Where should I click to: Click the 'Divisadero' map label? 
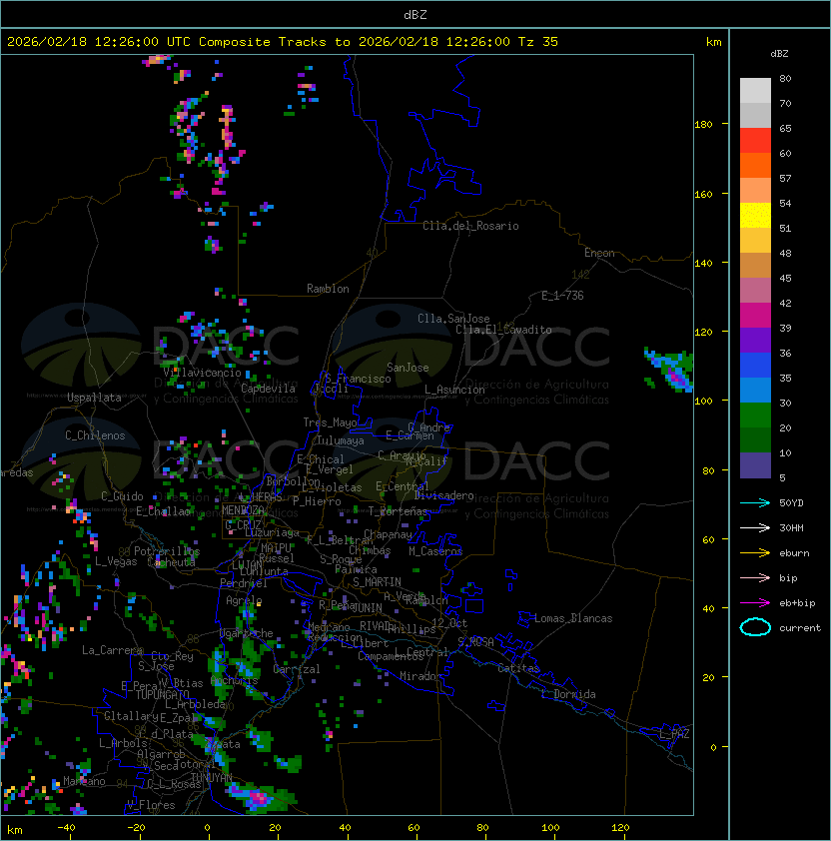click(443, 495)
